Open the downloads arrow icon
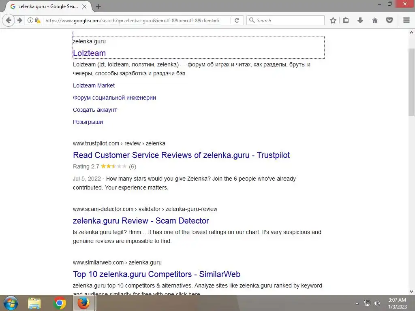 pyautogui.click(x=360, y=20)
